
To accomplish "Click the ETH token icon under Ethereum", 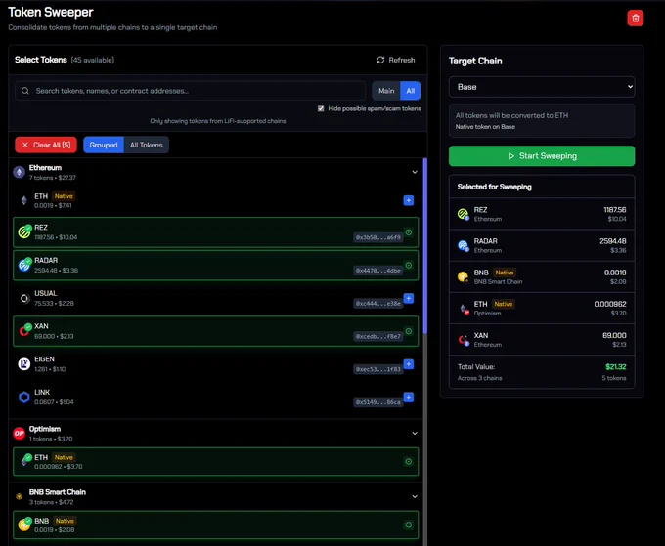I will click(x=24, y=200).
